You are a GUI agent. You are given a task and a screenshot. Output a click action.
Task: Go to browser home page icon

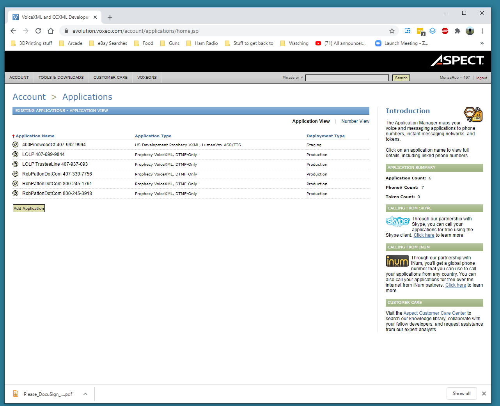[51, 31]
